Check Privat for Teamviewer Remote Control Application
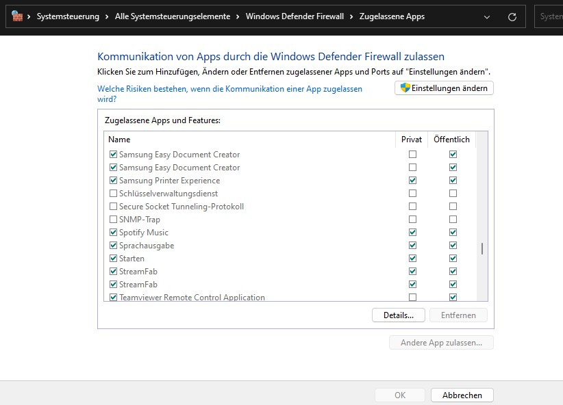This screenshot has height=405, width=563. tap(412, 298)
